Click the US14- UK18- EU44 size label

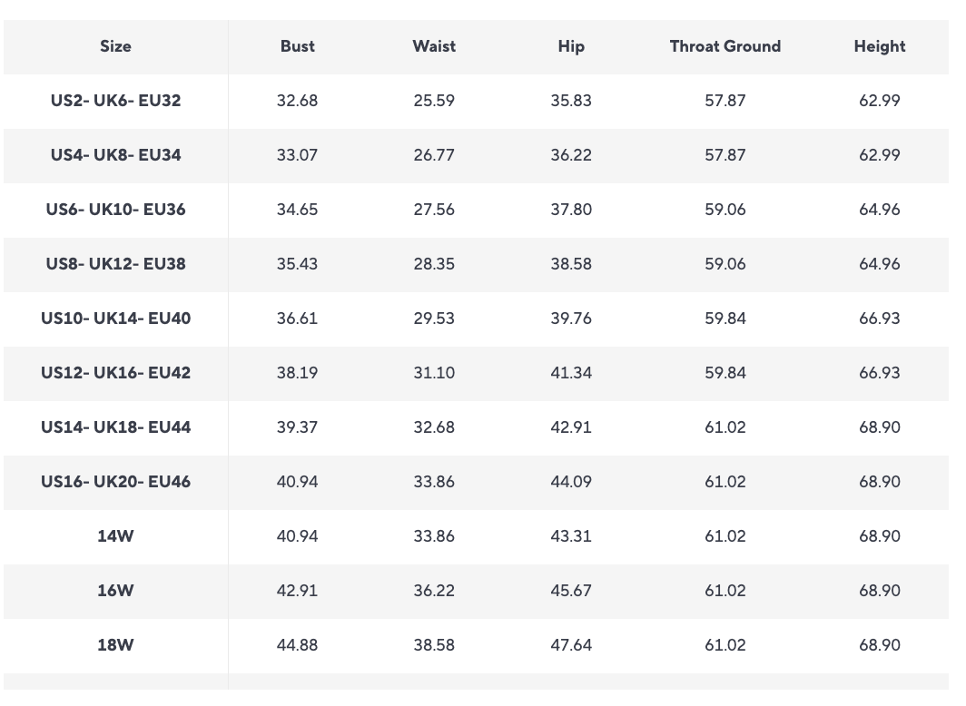[x=115, y=427]
